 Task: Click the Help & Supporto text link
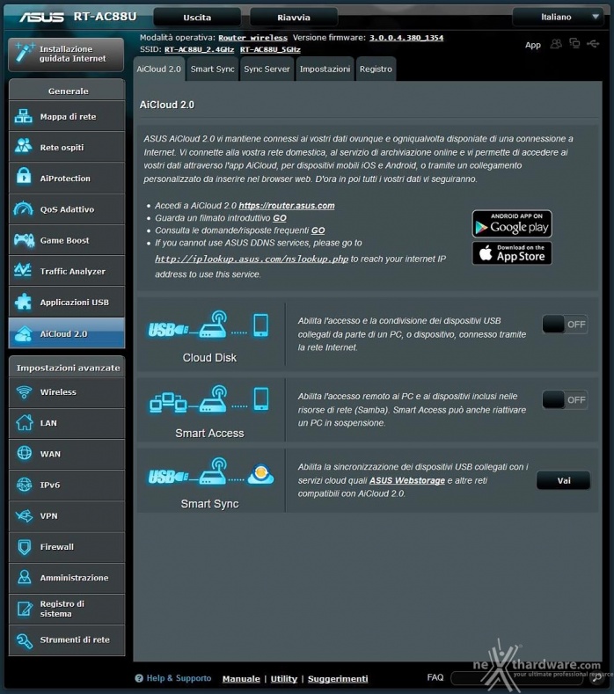tap(179, 678)
